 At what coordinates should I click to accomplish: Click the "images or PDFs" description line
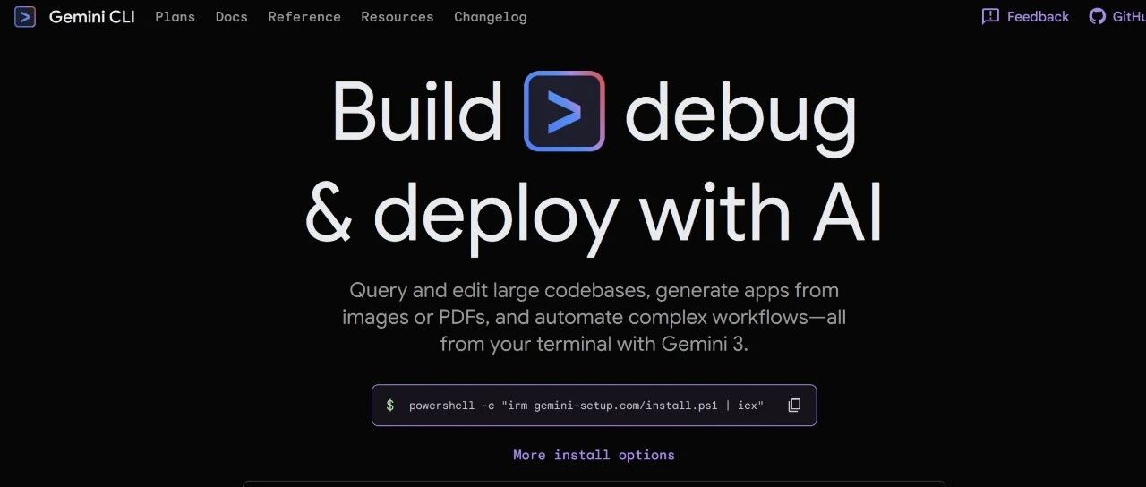[x=594, y=317]
